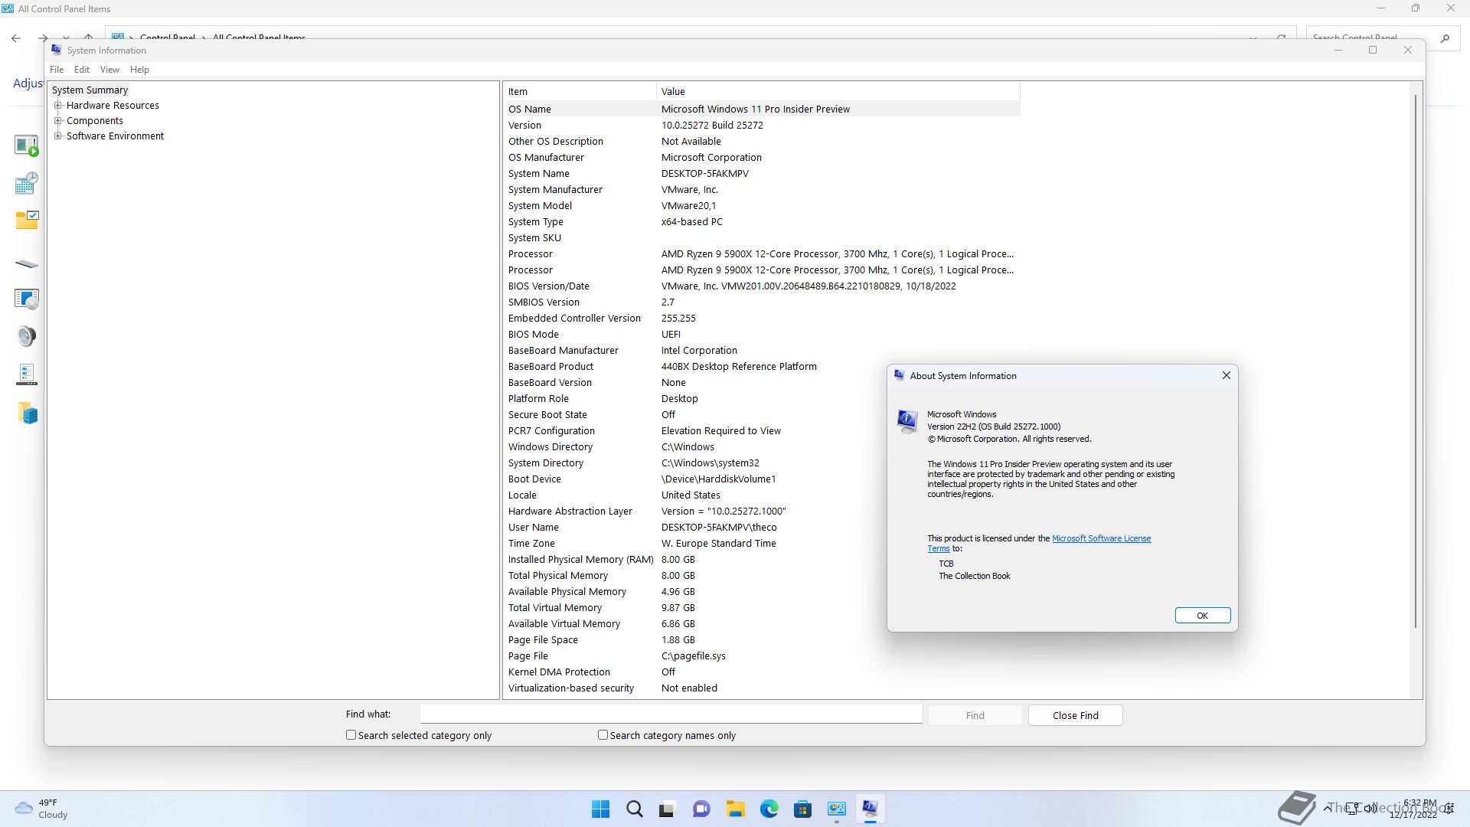Open File Explorer from taskbar
The width and height of the screenshot is (1470, 827).
pos(735,809)
